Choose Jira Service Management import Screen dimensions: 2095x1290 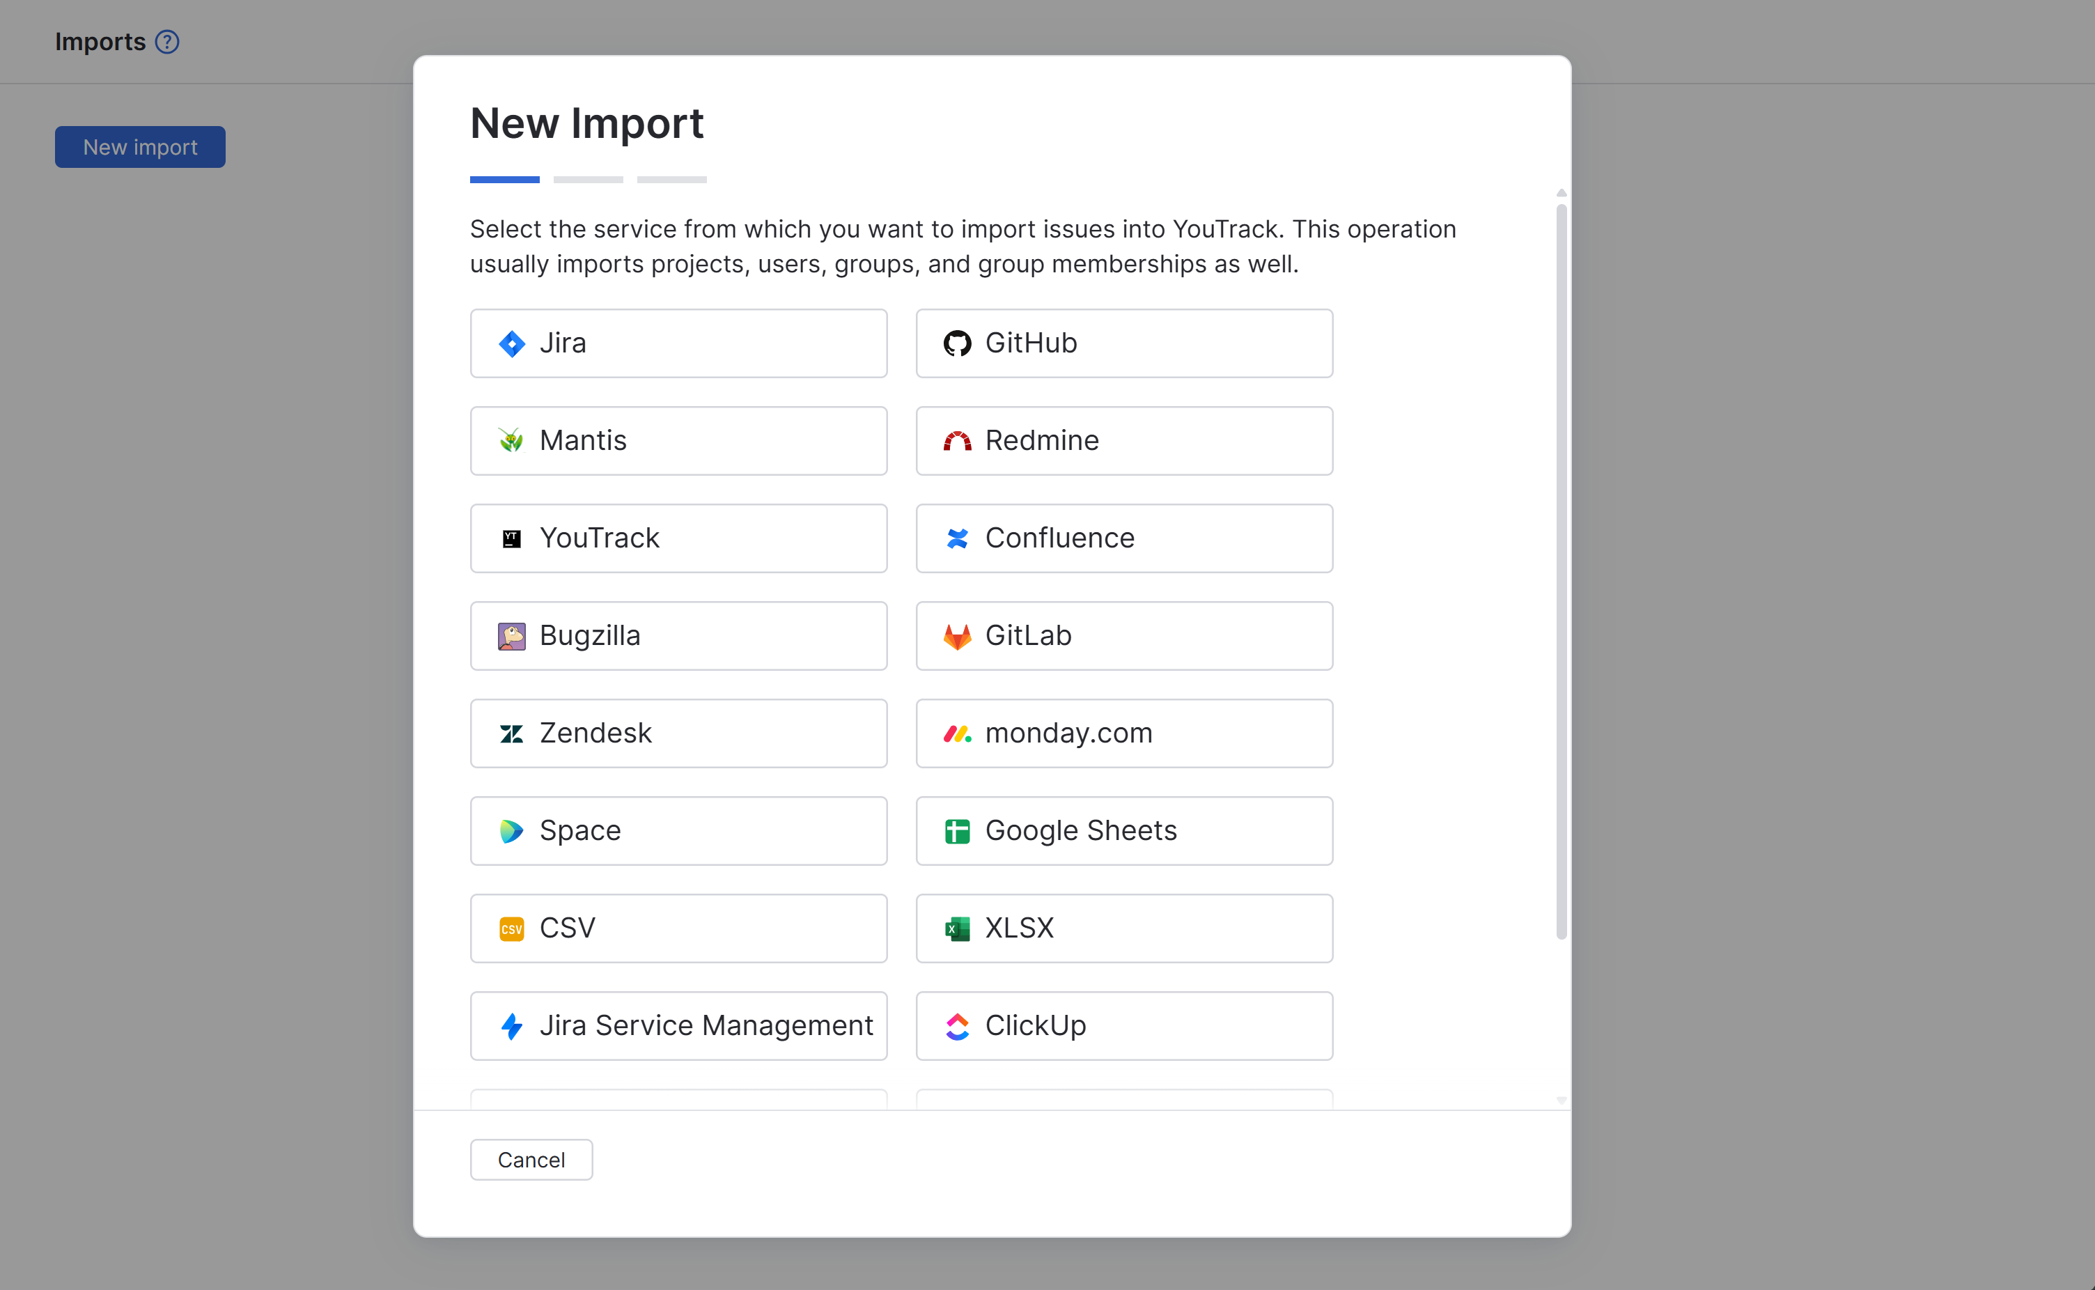[x=678, y=1027]
